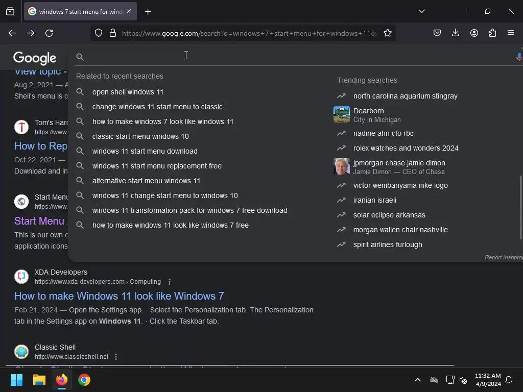Show hidden system tray icons
The height and width of the screenshot is (392, 523).
tap(418, 380)
